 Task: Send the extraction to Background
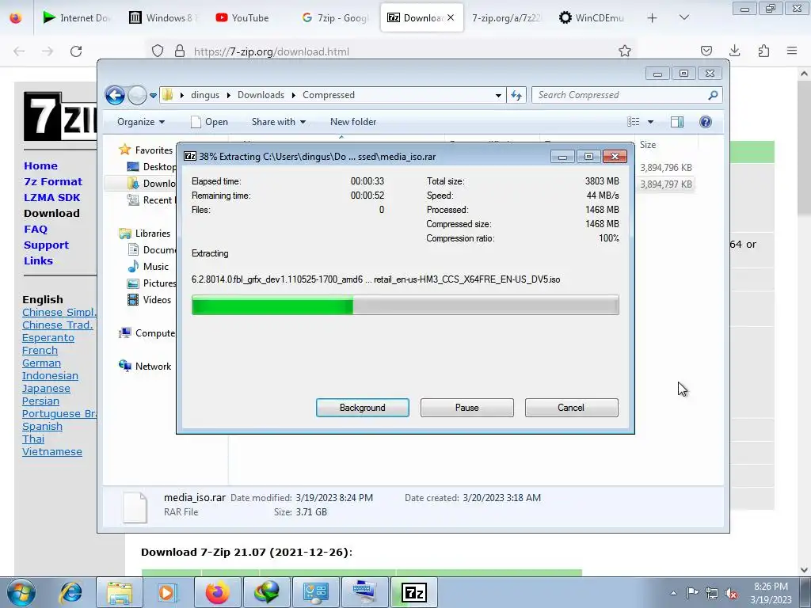point(362,408)
